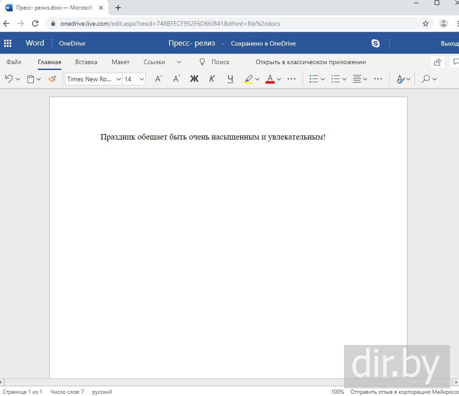Click the OneDrive link in header

(72, 43)
